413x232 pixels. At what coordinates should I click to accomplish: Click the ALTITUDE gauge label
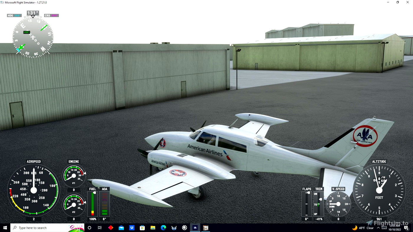pyautogui.click(x=379, y=162)
